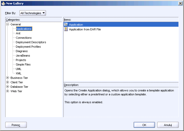The height and width of the screenshot is (131, 184).
Task: Open the All Technologies filter dropdown
Action: (x=33, y=13)
